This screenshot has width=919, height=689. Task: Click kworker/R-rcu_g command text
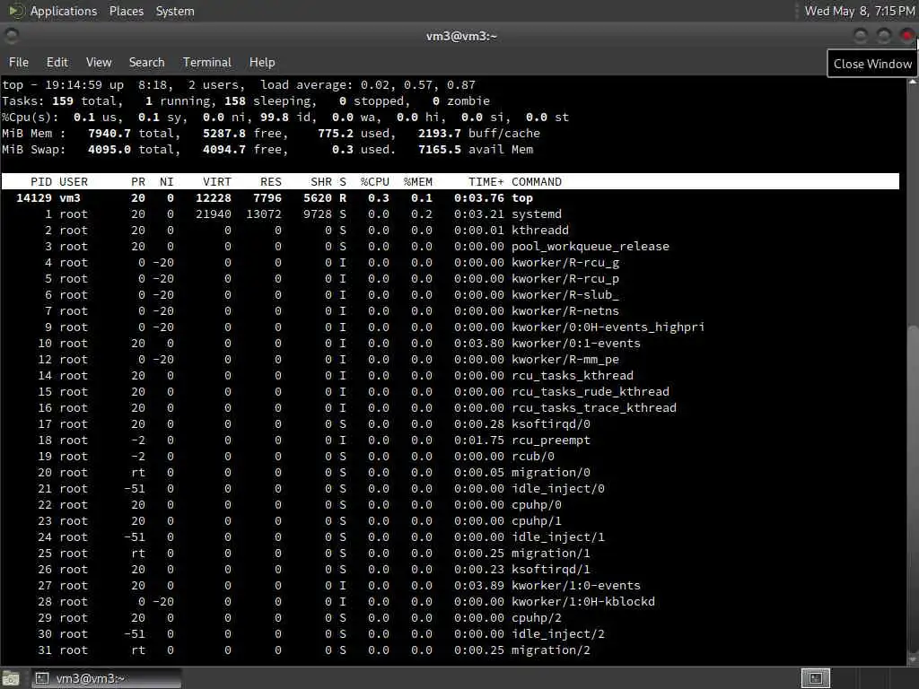tap(565, 263)
